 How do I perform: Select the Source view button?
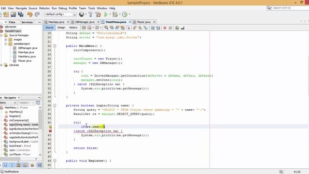(x=49, y=28)
